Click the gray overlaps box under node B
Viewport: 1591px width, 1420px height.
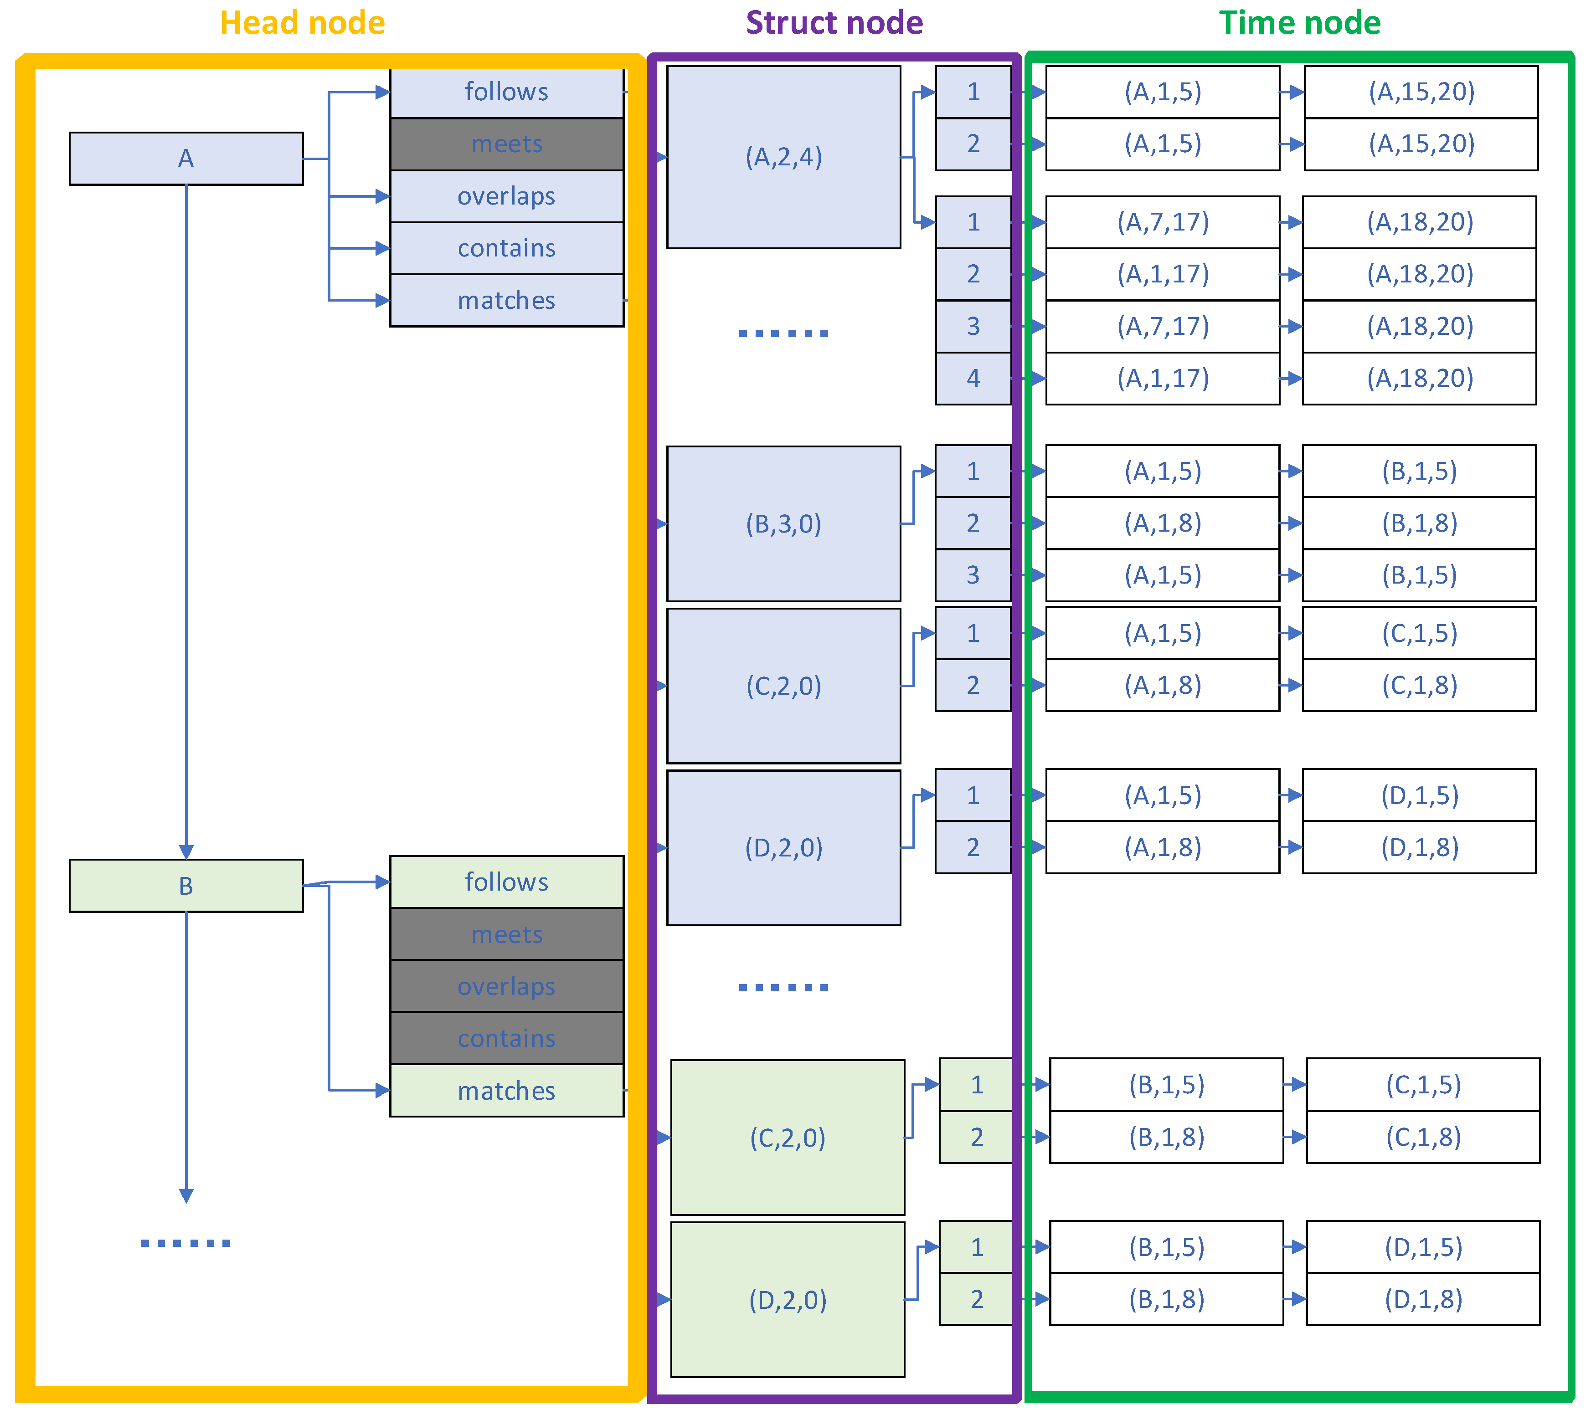[507, 986]
